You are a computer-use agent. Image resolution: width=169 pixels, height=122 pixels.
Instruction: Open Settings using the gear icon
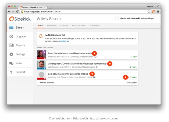[11, 54]
